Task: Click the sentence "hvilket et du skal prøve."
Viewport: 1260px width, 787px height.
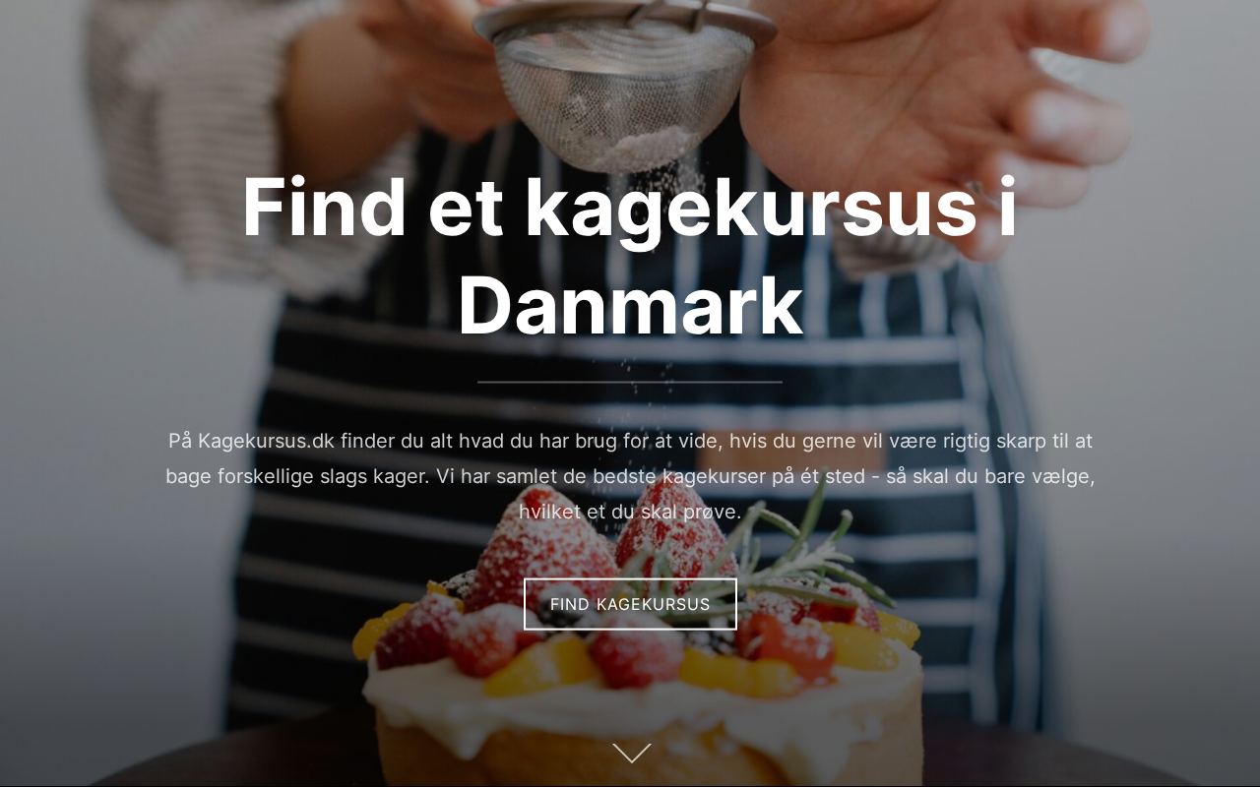Action: 630,512
